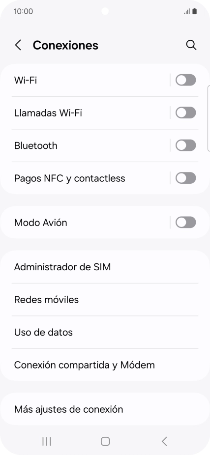This screenshot has height=455, width=210.
Task: Open Más ajustes de conexión
Action: click(105, 409)
